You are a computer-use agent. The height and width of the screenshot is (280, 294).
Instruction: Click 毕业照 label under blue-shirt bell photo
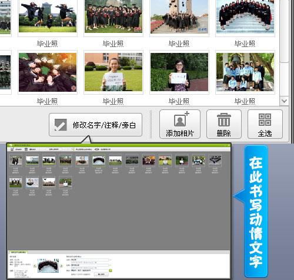[245, 101]
